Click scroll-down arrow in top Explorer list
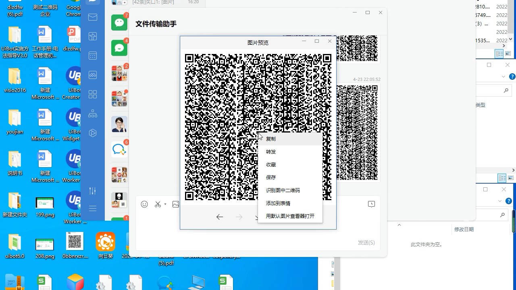The image size is (516, 290). [512, 39]
